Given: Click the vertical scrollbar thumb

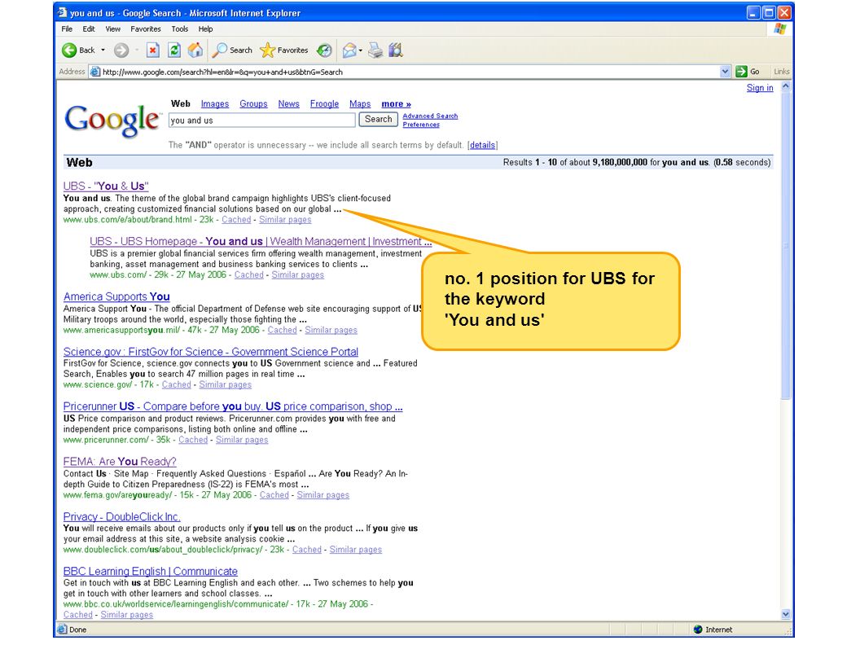Looking at the screenshot, I should pos(785,245).
